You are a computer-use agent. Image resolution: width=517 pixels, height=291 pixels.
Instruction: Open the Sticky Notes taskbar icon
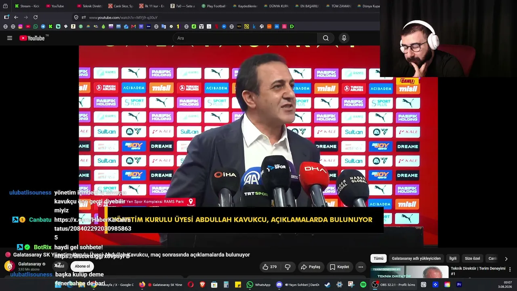[x=238, y=285]
